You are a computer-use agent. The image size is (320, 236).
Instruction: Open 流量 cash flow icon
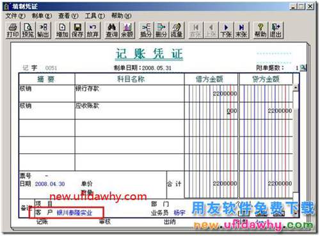177,30
